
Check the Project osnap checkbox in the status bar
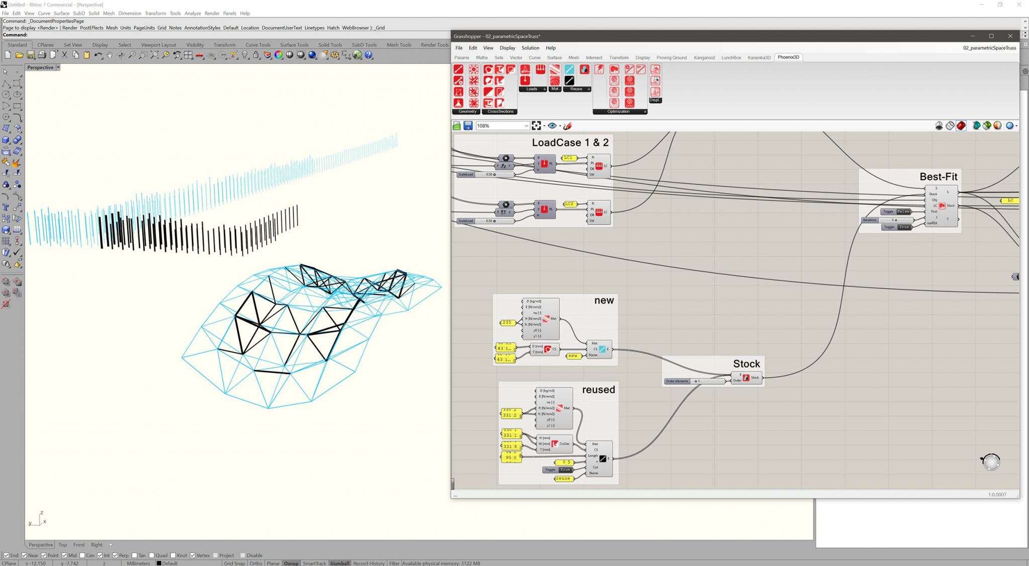coord(216,555)
